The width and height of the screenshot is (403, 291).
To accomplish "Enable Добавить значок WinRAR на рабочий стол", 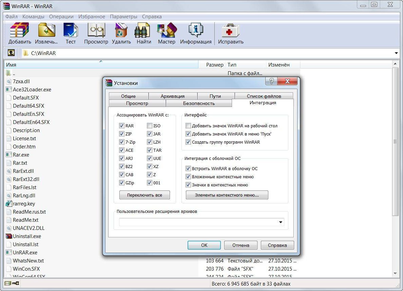I will pos(188,126).
